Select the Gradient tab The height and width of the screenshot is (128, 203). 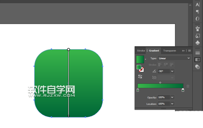click(x=154, y=51)
